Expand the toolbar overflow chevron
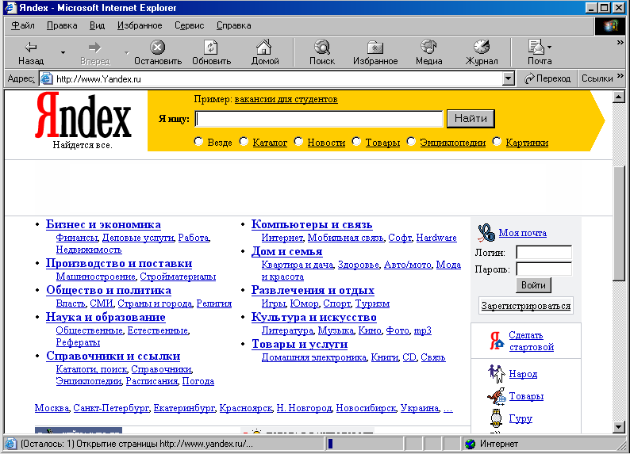Image resolution: width=630 pixels, height=454 pixels. [620, 42]
